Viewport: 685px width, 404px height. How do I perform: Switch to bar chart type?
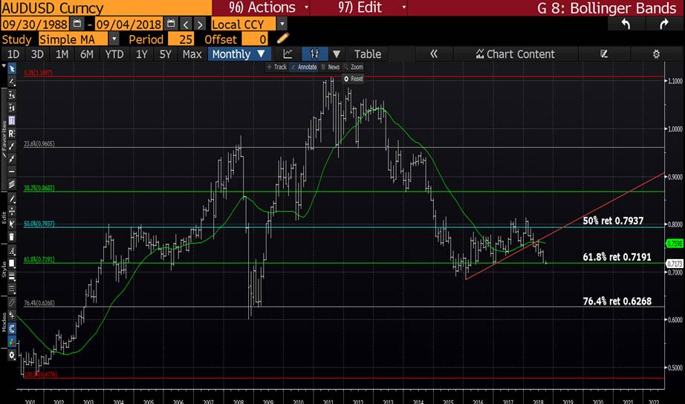pyautogui.click(x=314, y=54)
